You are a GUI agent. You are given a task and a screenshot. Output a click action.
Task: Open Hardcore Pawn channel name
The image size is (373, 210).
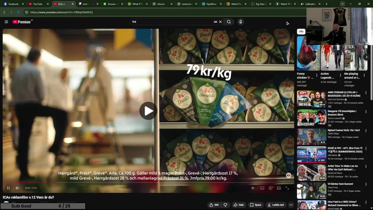click(335, 173)
